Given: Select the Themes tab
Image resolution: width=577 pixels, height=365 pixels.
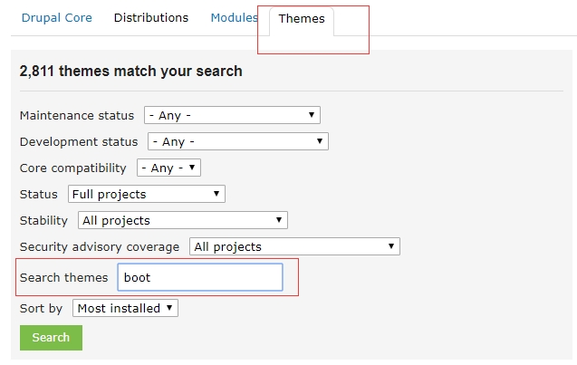Looking at the screenshot, I should coord(302,19).
